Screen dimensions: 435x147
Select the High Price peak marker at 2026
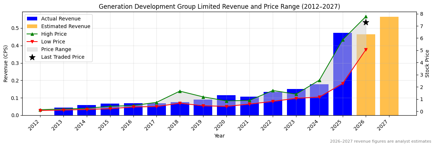point(366,16)
